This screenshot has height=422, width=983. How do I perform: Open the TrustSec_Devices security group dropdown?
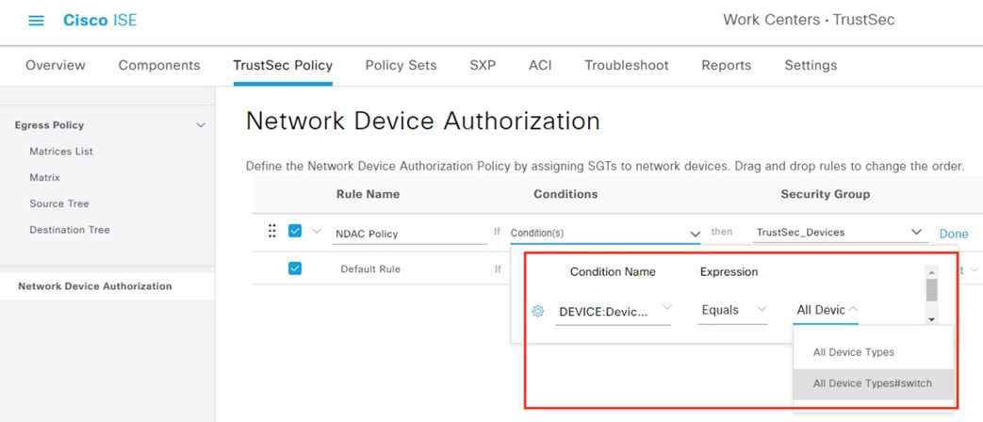click(840, 233)
